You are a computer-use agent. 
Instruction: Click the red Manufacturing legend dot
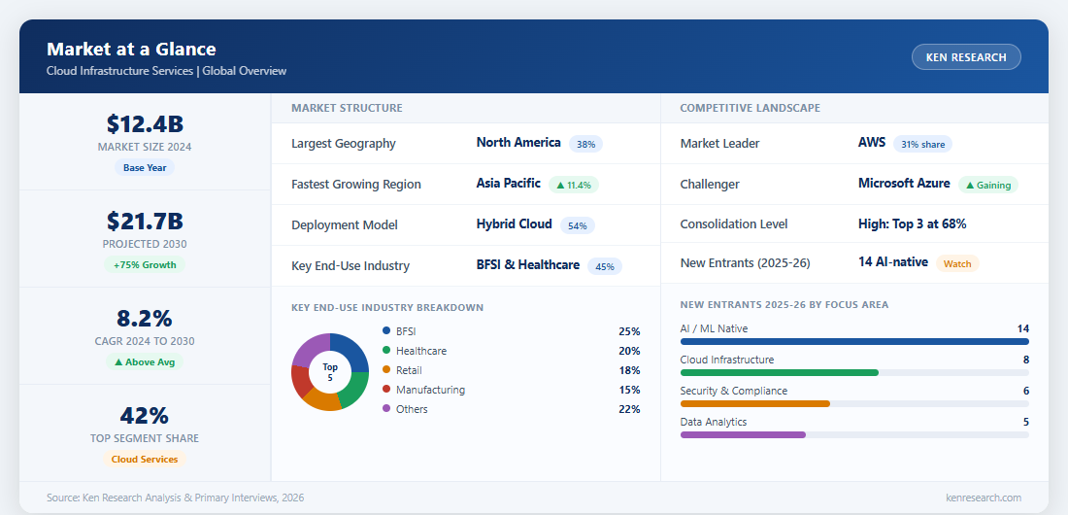(x=386, y=390)
